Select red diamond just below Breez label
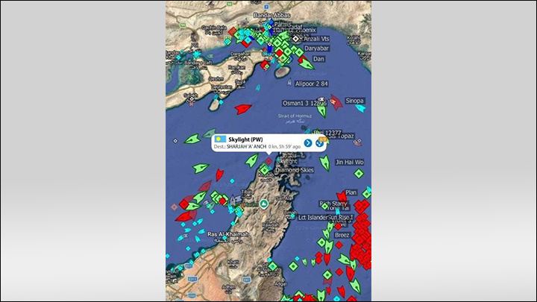This screenshot has height=302, width=537. (339, 245)
